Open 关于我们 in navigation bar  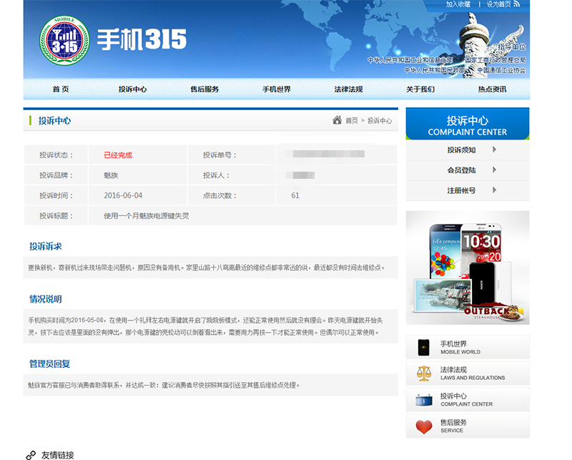[x=420, y=89]
